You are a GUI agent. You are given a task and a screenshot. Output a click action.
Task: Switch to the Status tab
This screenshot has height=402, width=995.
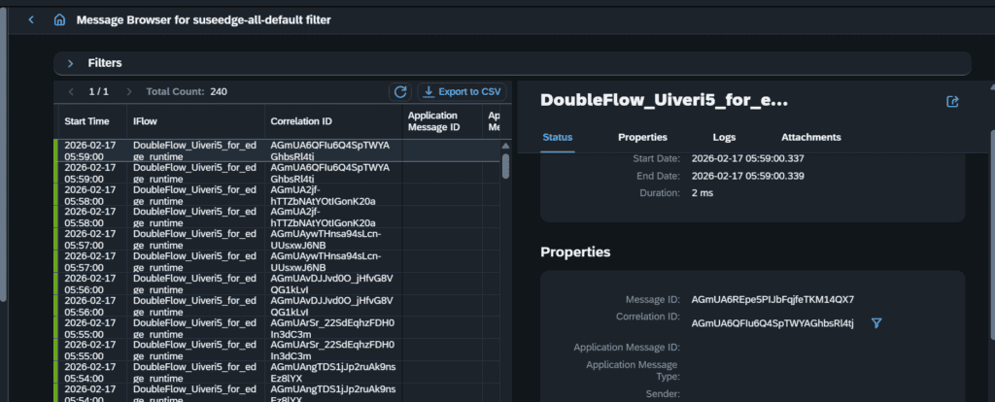point(558,137)
